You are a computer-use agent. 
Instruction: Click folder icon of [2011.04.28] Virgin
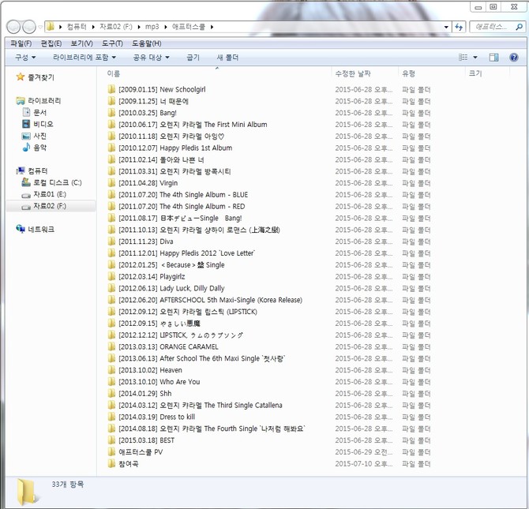tap(111, 183)
